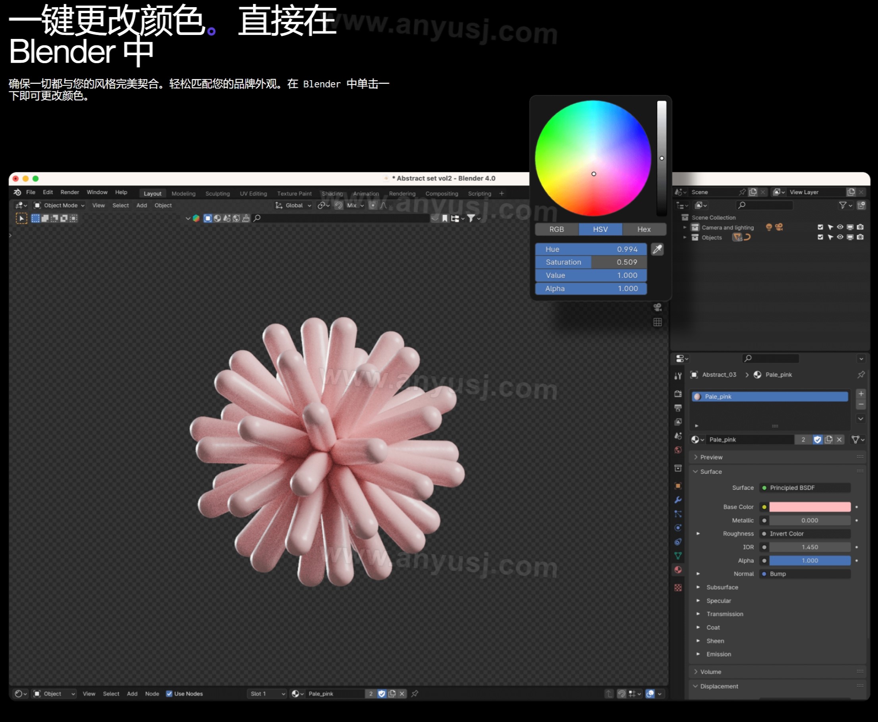Switch to UV Editing workspace tab

[x=253, y=193]
